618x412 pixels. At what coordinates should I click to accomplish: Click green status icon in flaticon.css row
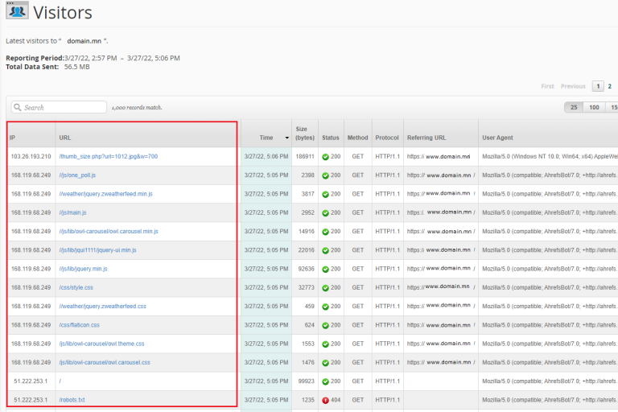pos(325,325)
